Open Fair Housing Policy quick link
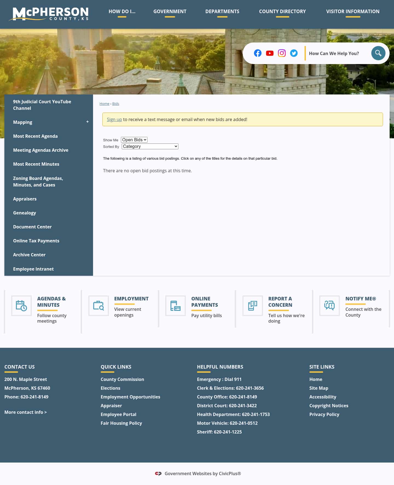 pyautogui.click(x=121, y=423)
